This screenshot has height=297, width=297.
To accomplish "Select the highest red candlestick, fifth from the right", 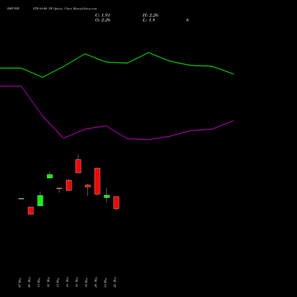I will 78,166.
